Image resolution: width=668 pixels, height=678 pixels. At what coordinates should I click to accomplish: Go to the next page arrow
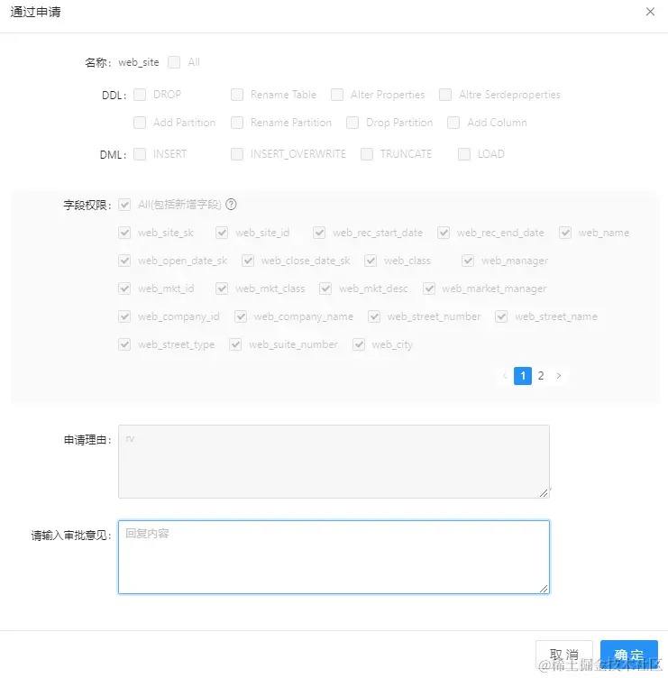point(559,376)
